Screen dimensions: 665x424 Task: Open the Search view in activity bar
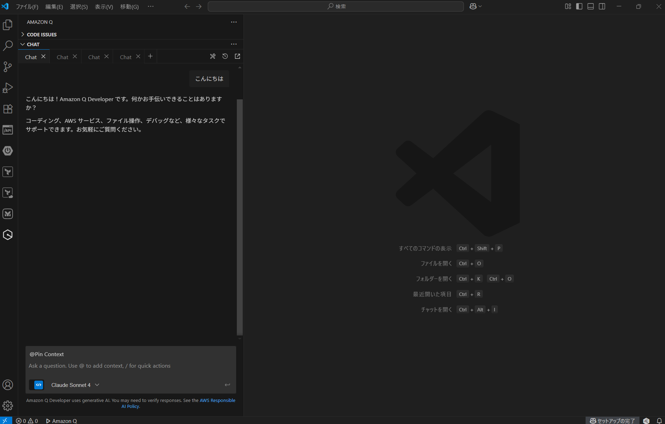click(8, 45)
